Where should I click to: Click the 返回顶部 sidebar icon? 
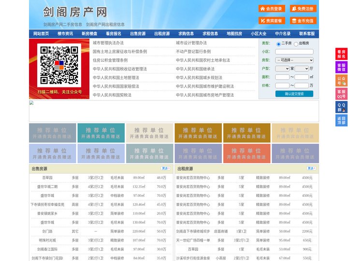(x=341, y=120)
